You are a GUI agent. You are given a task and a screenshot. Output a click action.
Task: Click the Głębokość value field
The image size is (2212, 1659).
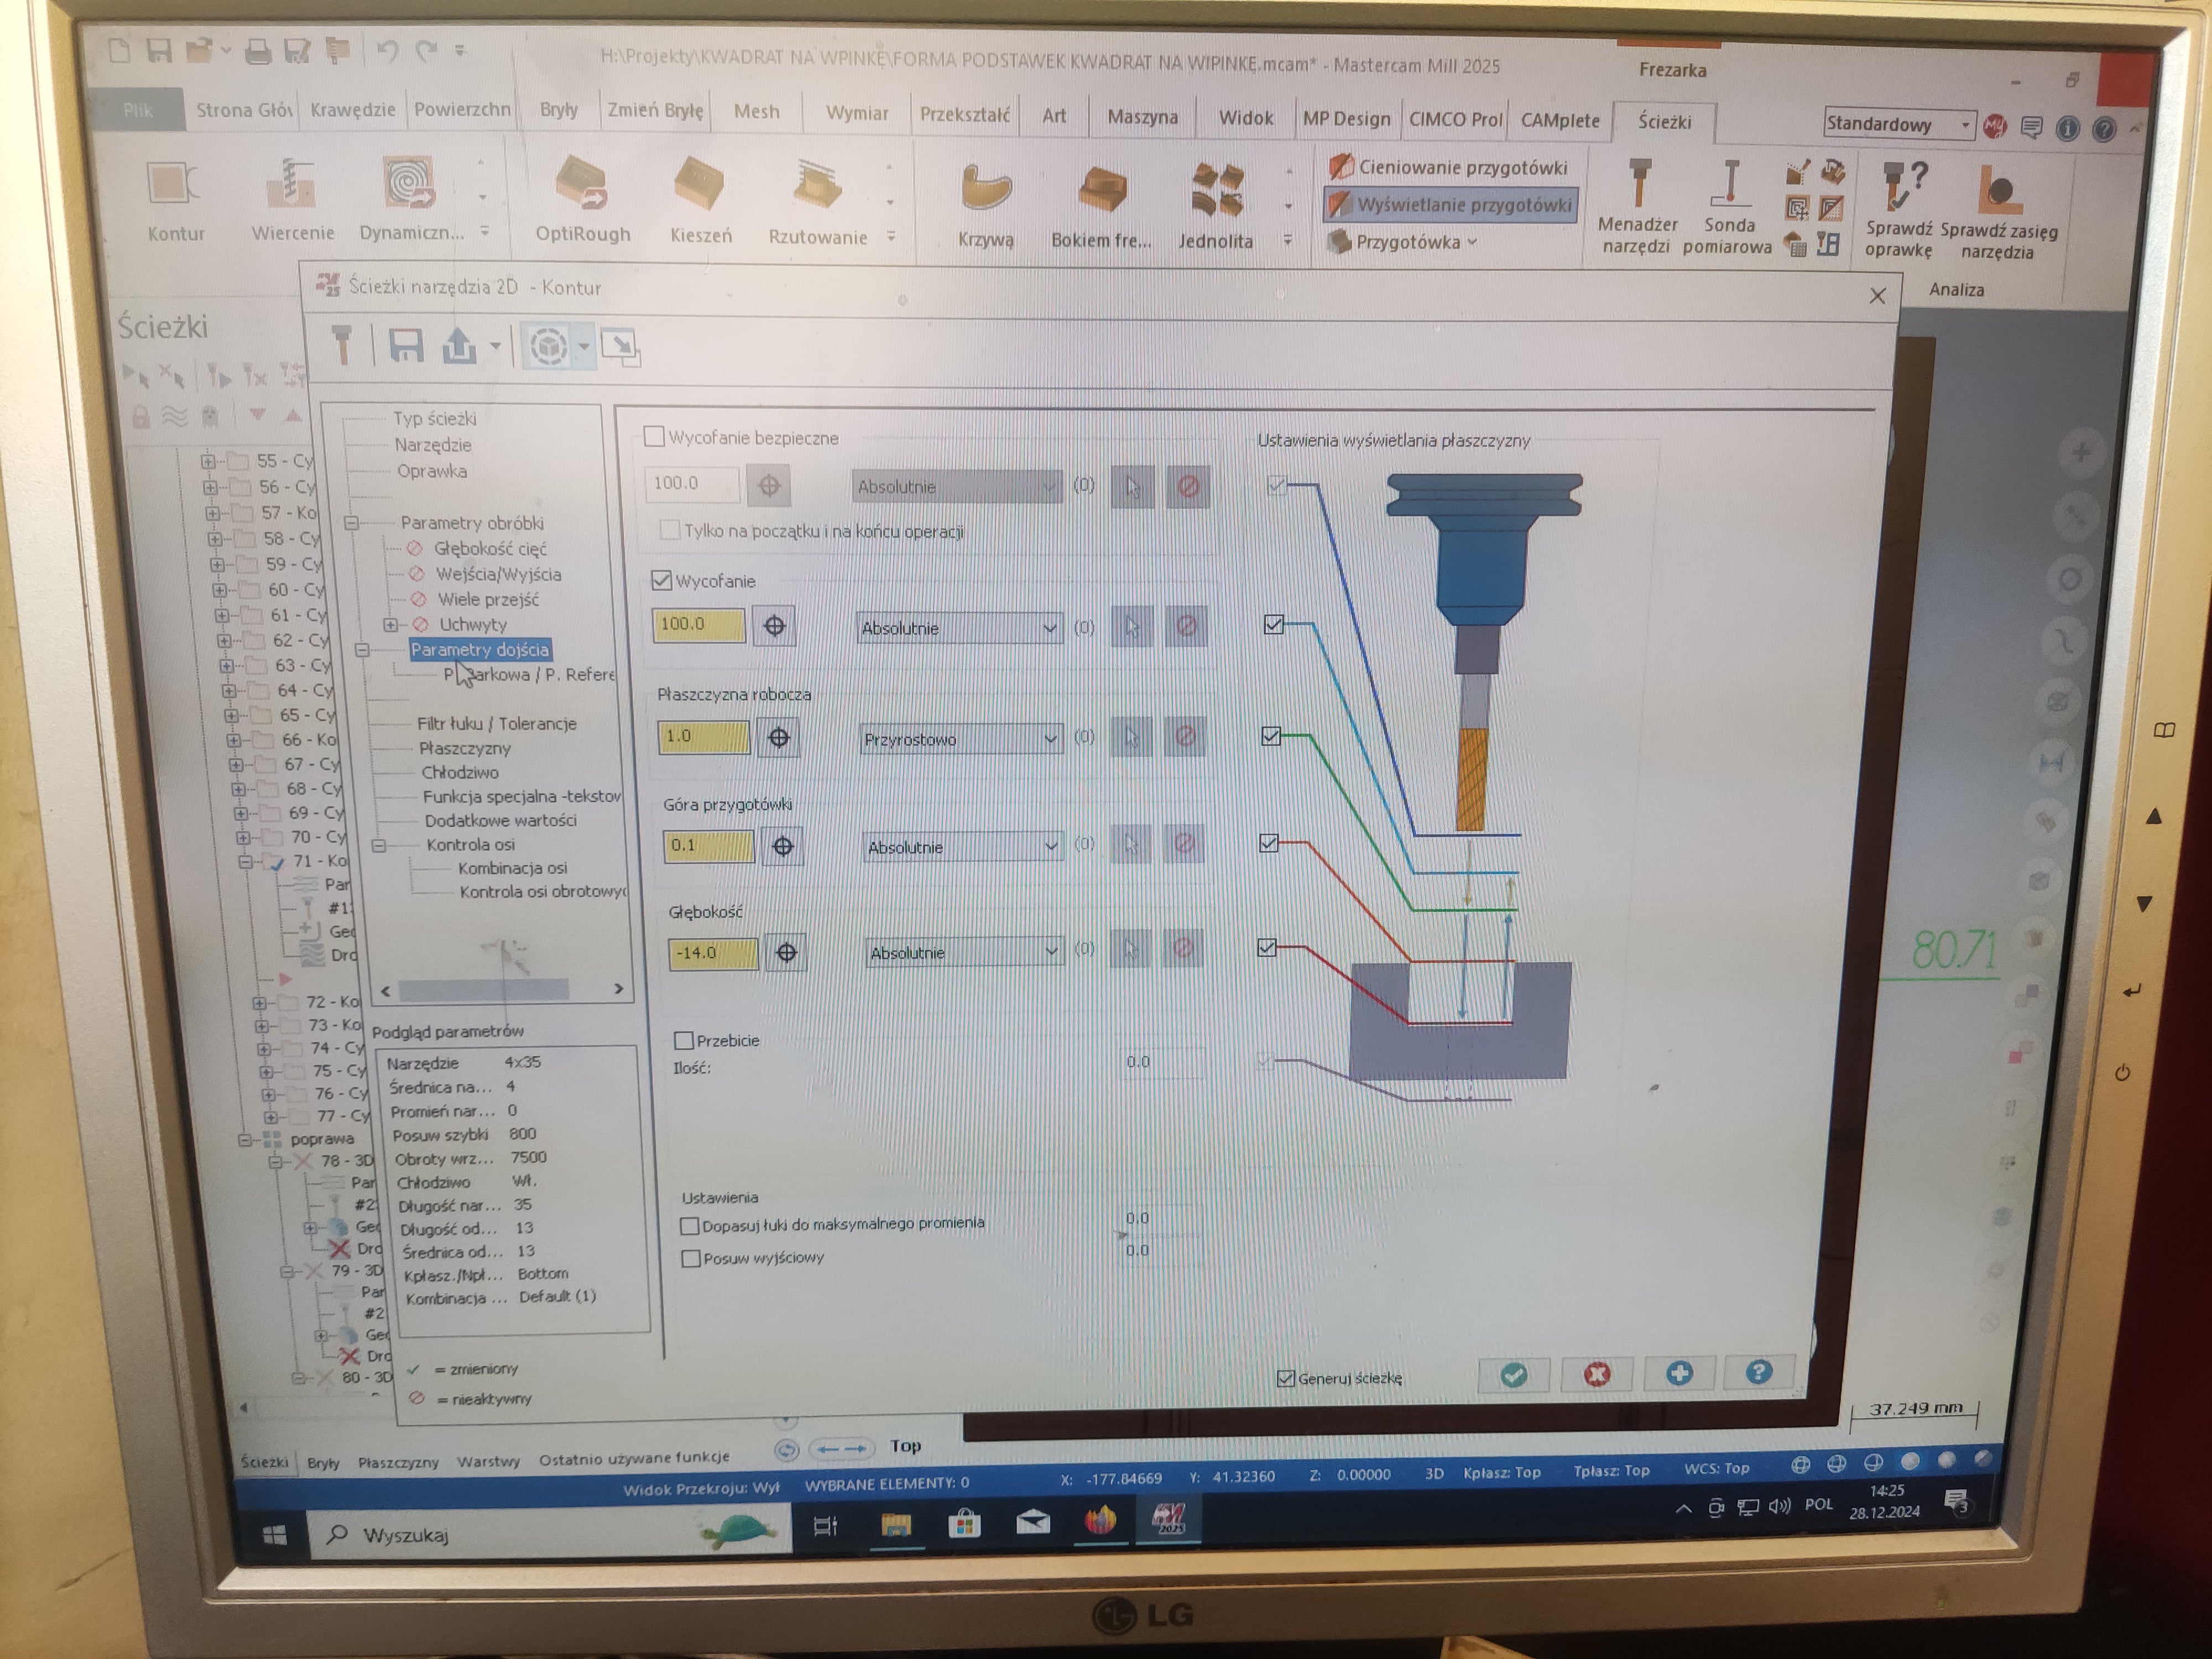[x=711, y=953]
